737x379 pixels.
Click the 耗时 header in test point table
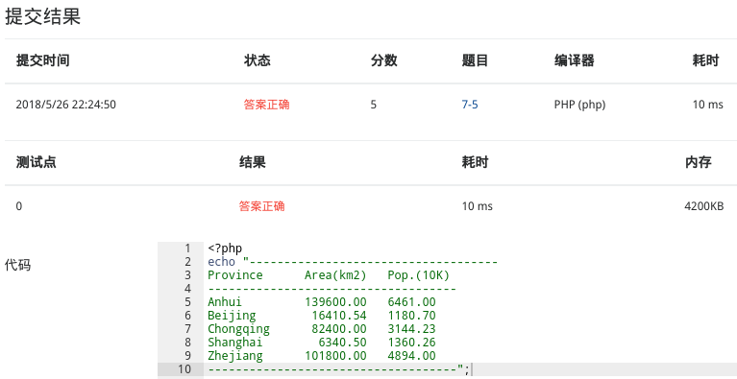[x=475, y=162]
